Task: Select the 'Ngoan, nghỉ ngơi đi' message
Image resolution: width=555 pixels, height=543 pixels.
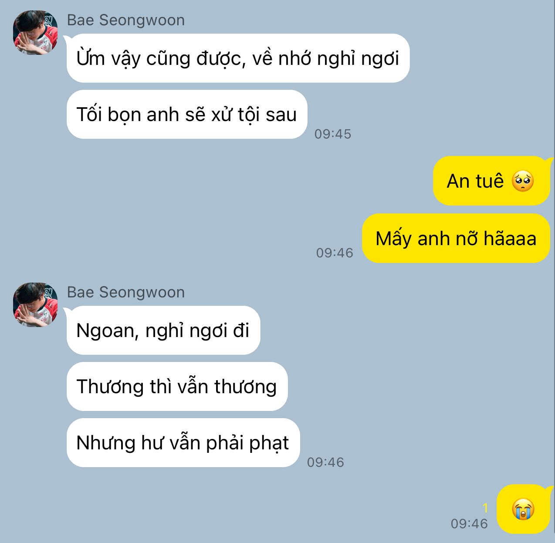Action: click(163, 330)
